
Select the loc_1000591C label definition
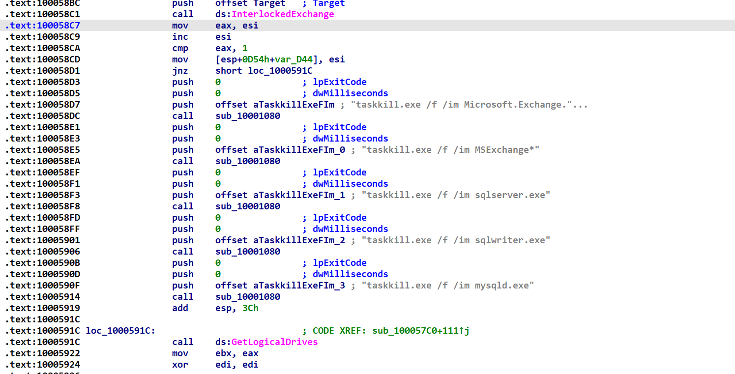point(120,331)
